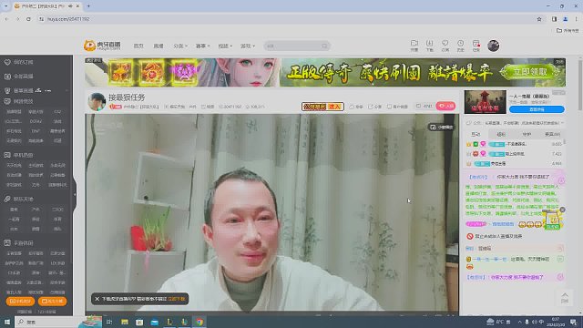Click the user avatar in the header

[494, 46]
